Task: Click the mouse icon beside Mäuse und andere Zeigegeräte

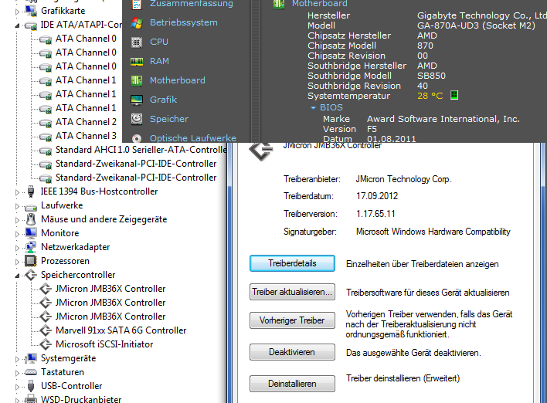Action: pos(31,219)
